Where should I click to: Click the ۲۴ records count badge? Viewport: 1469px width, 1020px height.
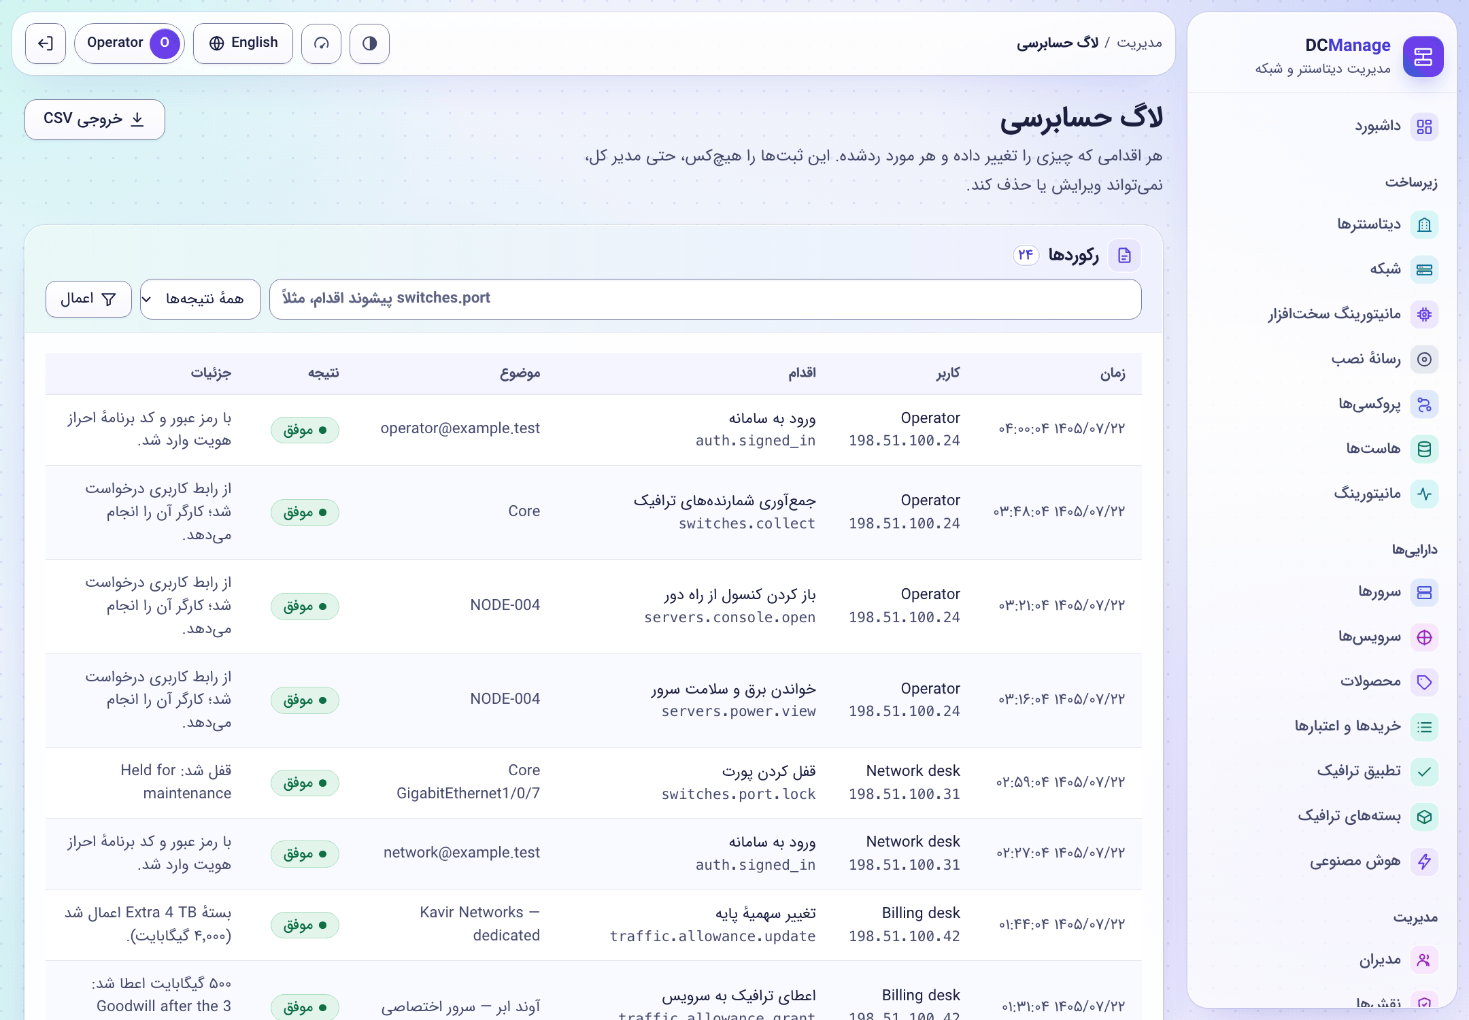click(1026, 255)
